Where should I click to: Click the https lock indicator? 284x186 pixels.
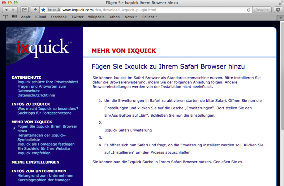(x=54, y=10)
